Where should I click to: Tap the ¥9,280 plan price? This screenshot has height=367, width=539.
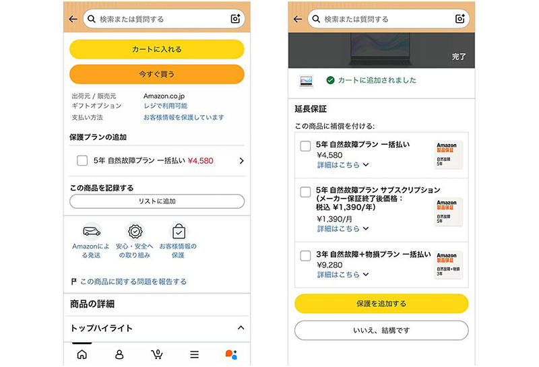(x=329, y=265)
